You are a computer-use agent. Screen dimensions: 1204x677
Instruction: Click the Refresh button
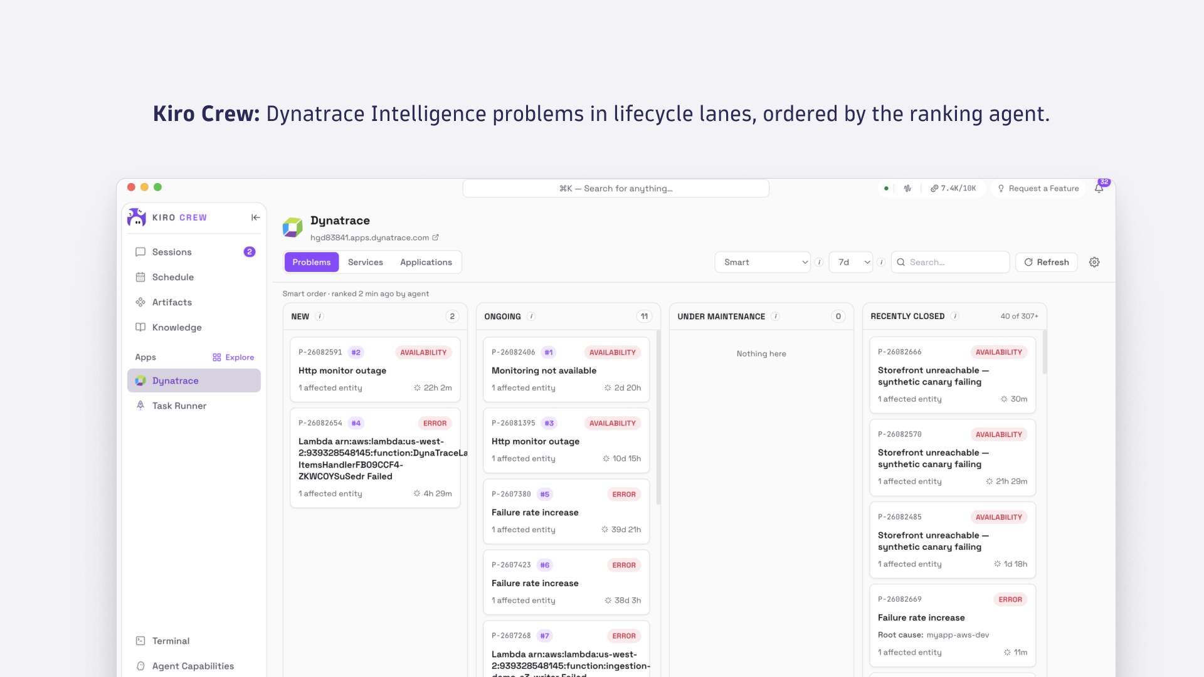tap(1047, 262)
